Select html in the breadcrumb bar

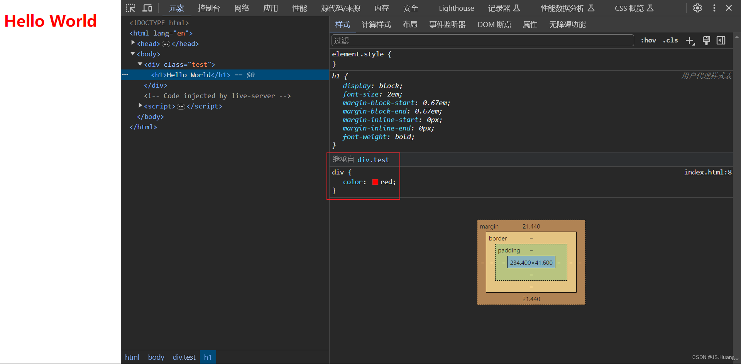point(132,357)
